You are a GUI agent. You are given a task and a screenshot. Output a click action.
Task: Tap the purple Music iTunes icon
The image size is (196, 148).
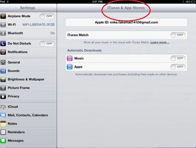point(70,58)
